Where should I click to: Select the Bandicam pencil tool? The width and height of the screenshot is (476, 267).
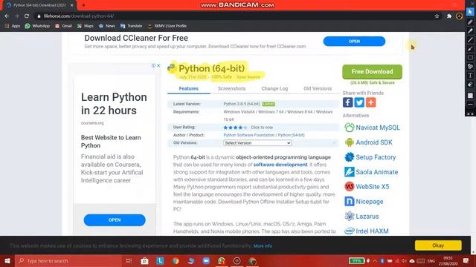470,22
